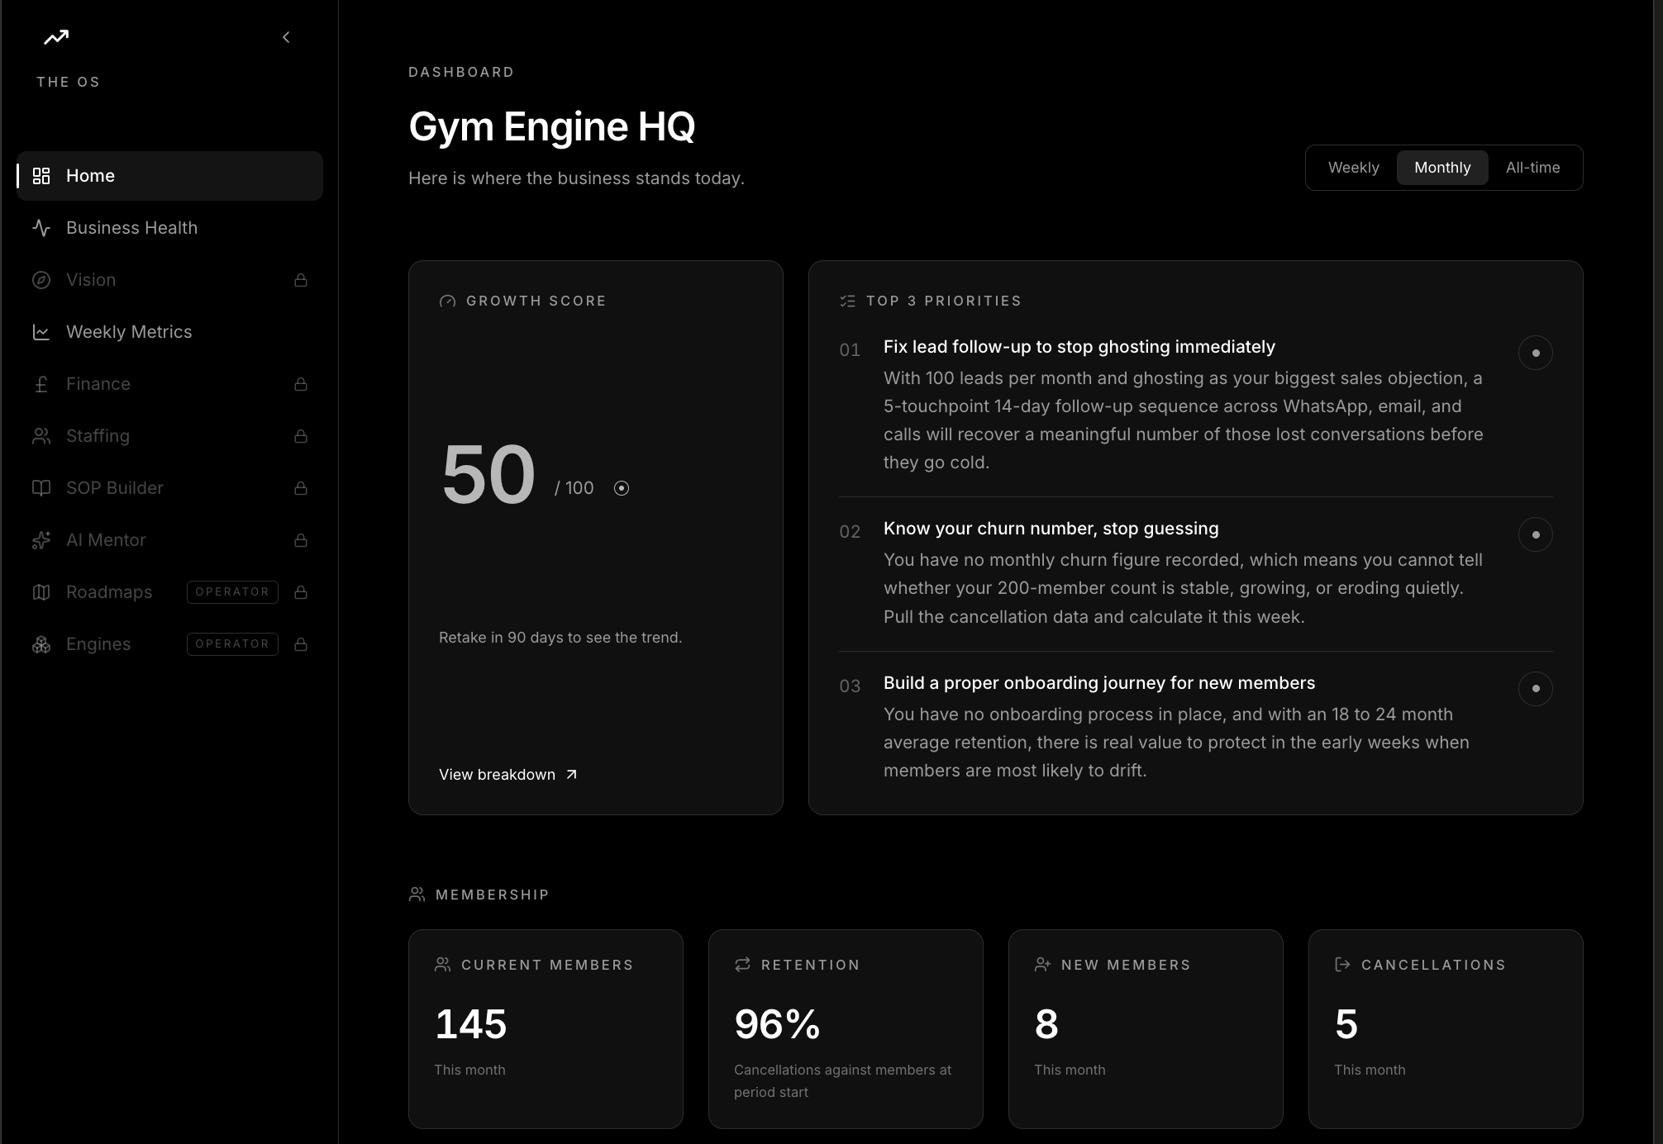Open the View breakdown link

coord(508,775)
